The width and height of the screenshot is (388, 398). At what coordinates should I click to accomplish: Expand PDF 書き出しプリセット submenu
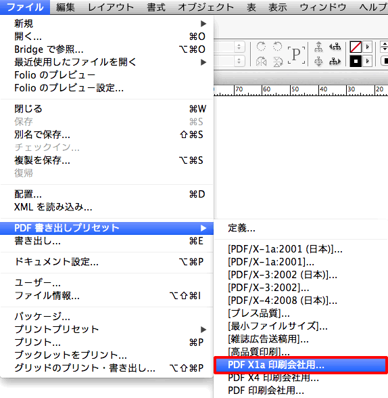tap(107, 228)
